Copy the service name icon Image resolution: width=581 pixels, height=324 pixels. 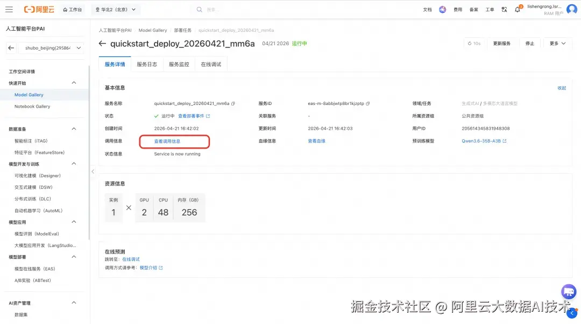click(x=233, y=104)
